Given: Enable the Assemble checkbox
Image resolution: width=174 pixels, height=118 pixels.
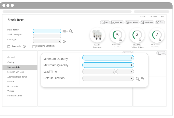Looking at the screenshot, I should click(x=9, y=46).
